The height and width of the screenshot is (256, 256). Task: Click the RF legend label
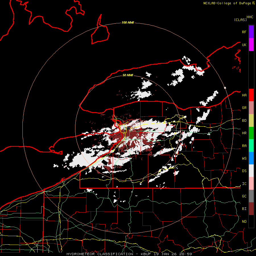point(244,32)
